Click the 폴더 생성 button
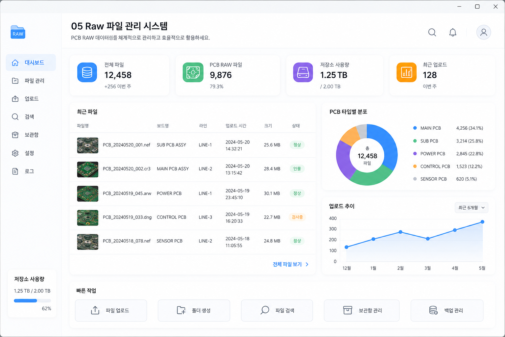Screen dimensions: 505x337 tap(194, 310)
